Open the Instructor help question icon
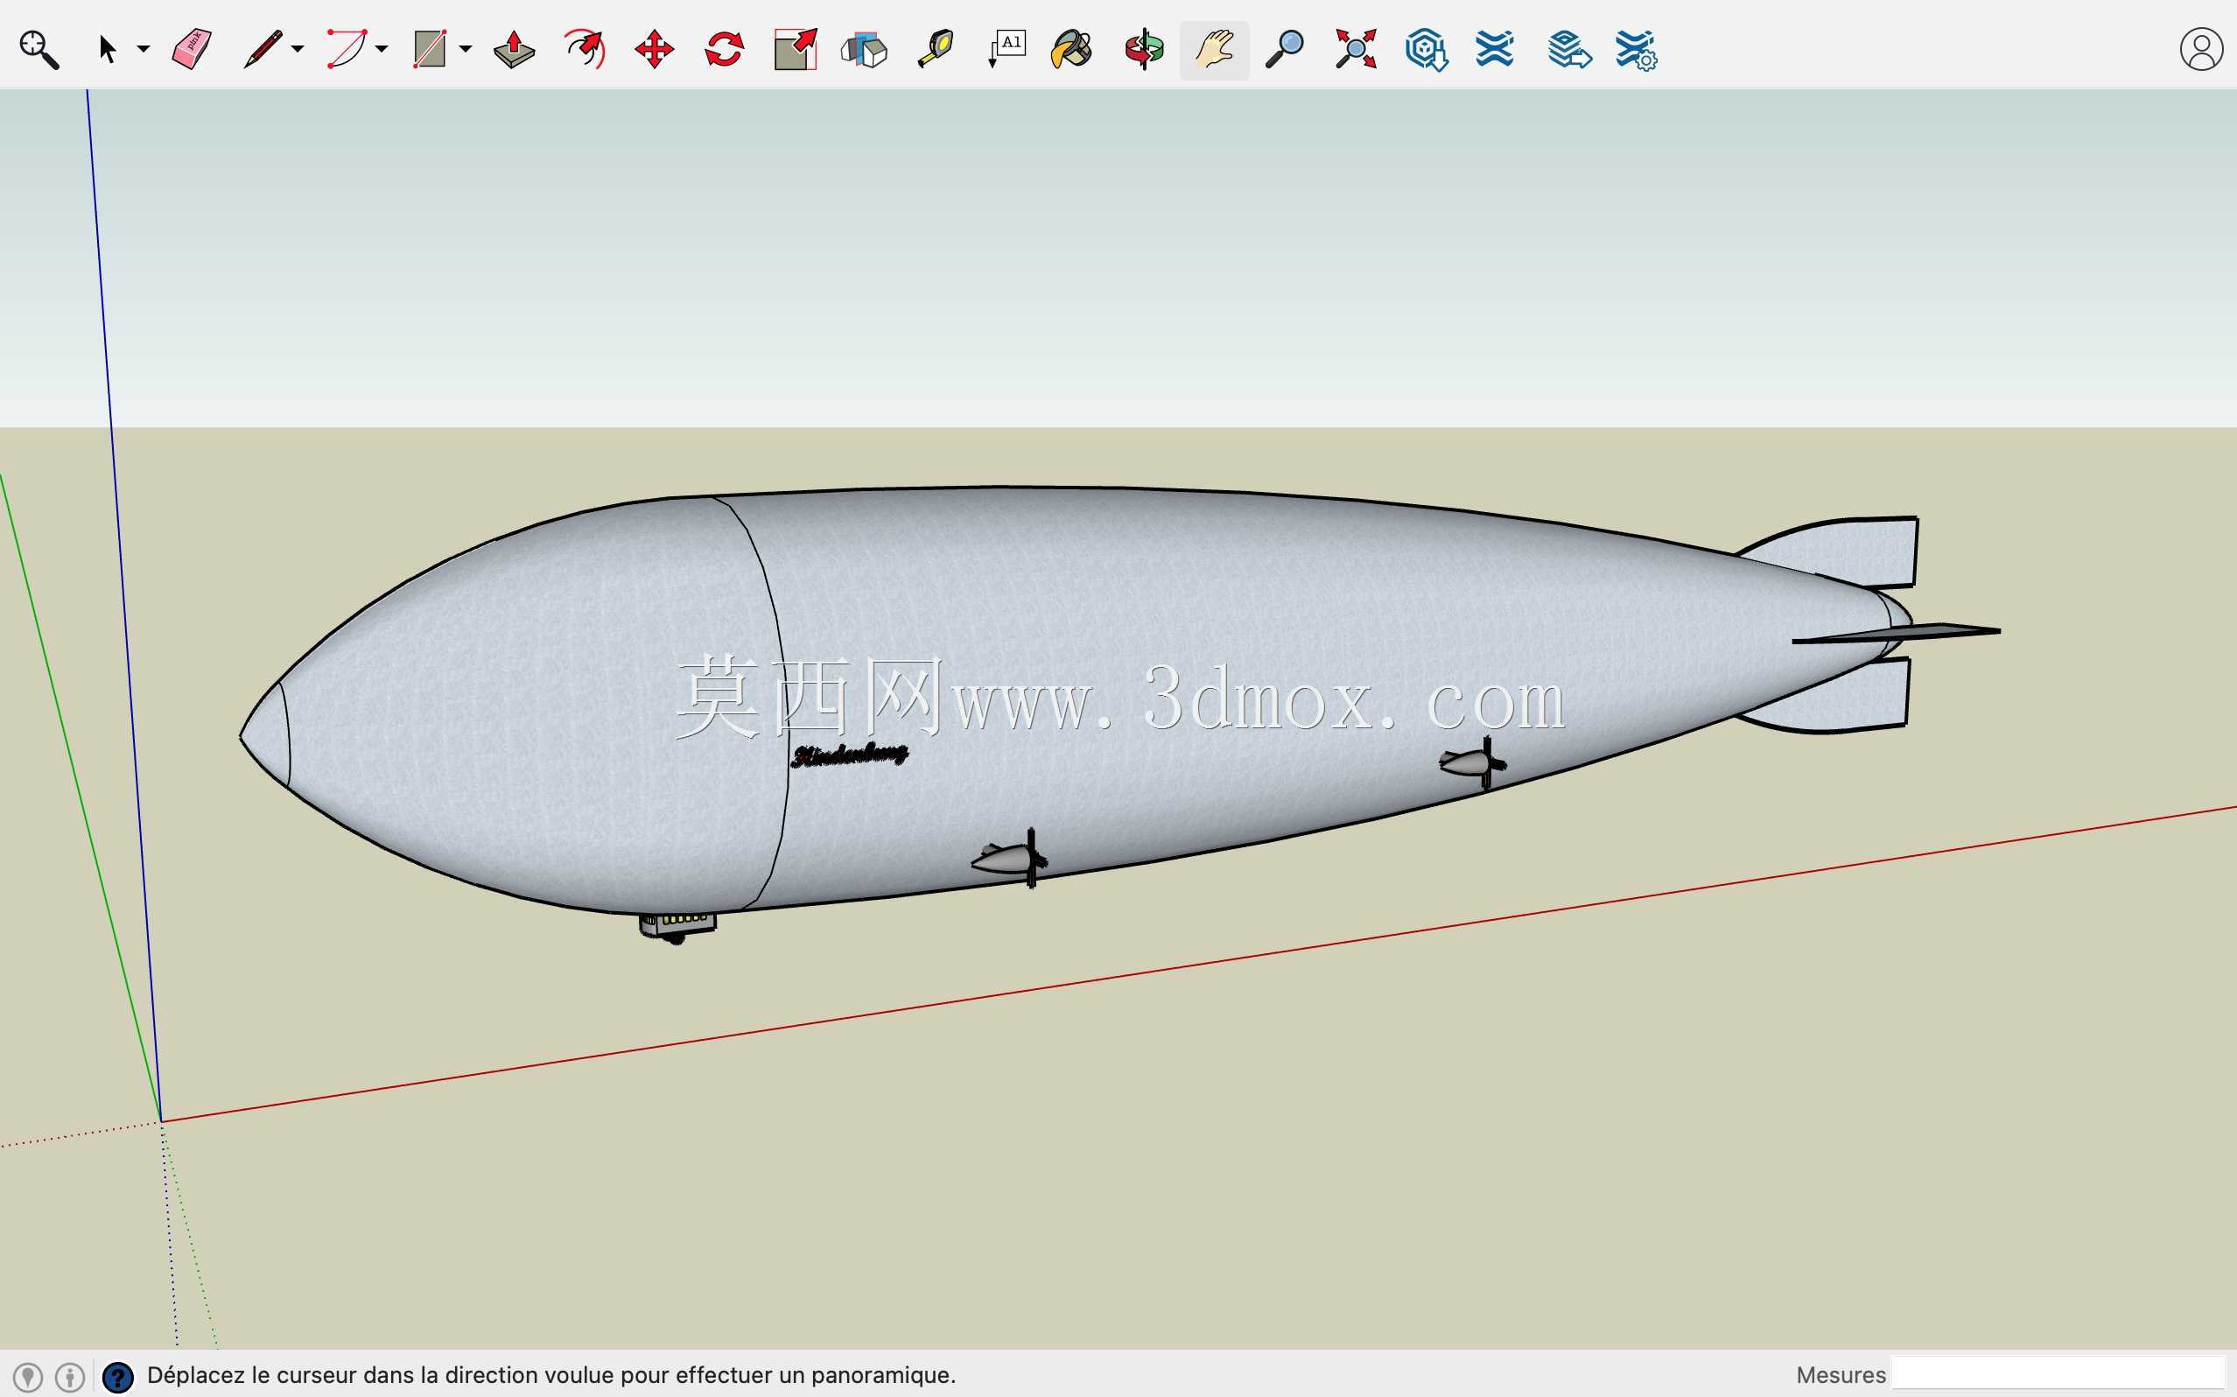 [x=117, y=1378]
